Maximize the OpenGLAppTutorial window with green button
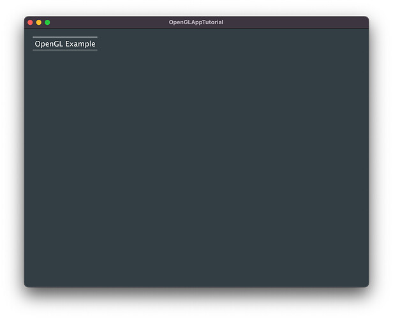 click(47, 22)
